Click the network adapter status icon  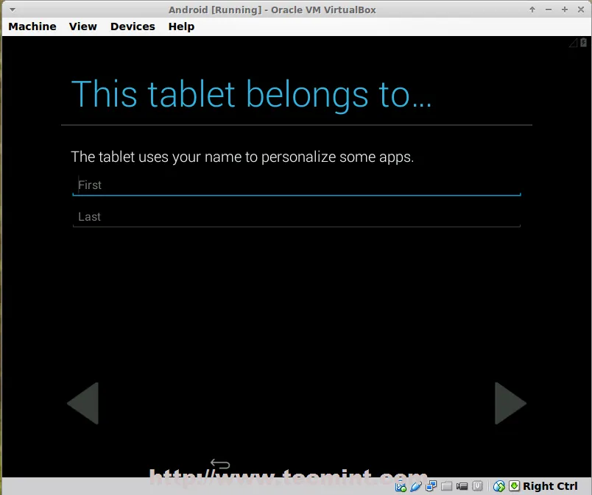(x=431, y=486)
